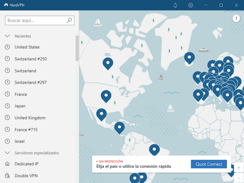
Task: Click the padlock icon for Double VPN
Action: (7, 176)
